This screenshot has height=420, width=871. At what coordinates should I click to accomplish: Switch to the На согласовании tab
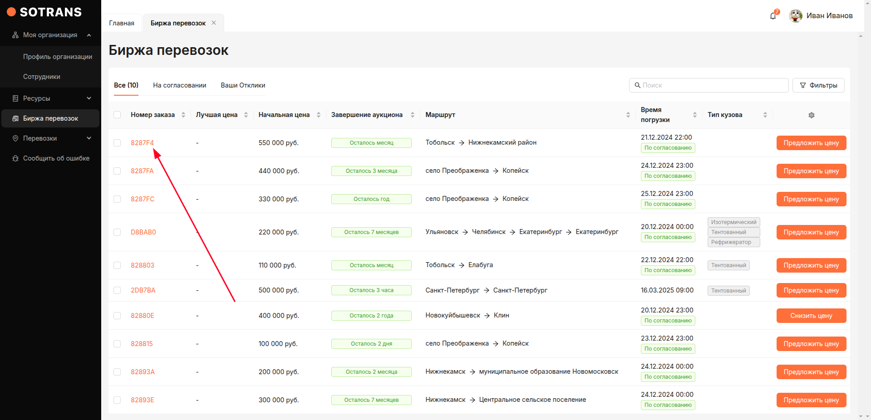179,85
